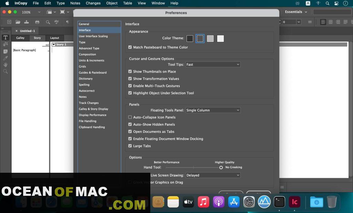Click the Hand Tool greeking slider handle
The image size is (353, 213).
pos(221,168)
